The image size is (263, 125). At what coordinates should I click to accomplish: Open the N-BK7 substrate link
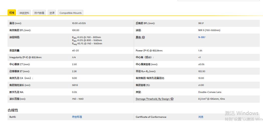202,37
